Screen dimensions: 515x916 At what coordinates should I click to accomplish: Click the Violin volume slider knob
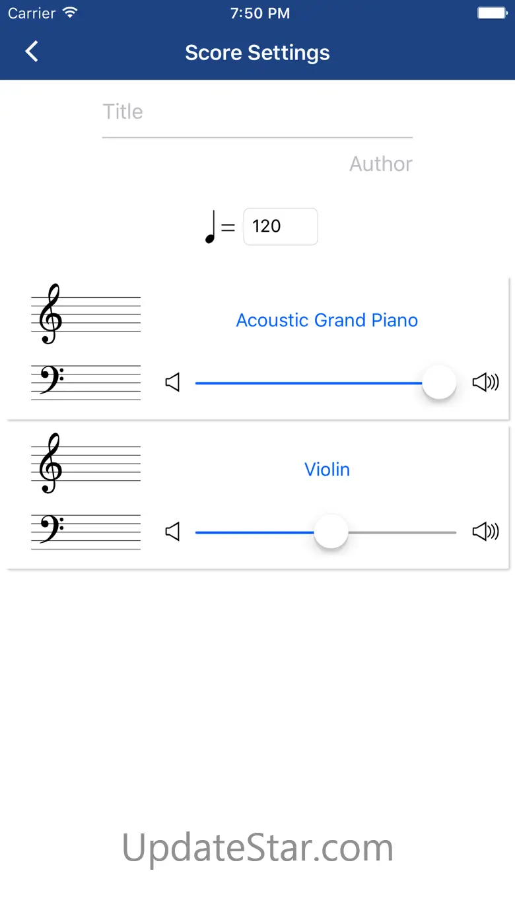[x=331, y=532]
